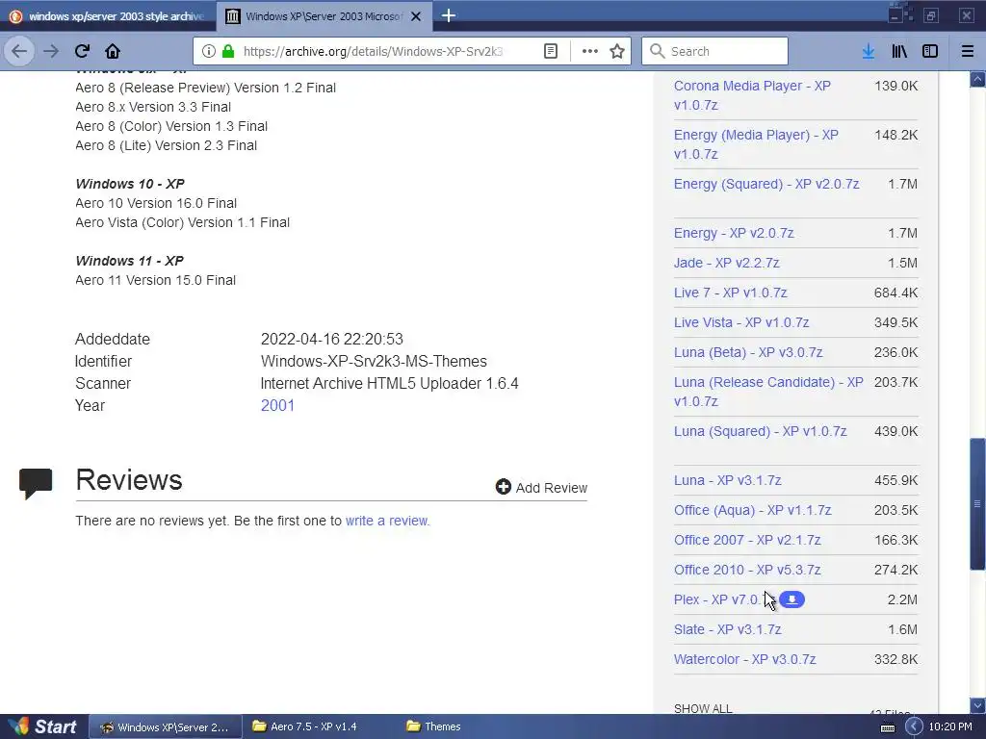The width and height of the screenshot is (986, 739).
Task: Download Luna (Squared) - XP v1.0.7z
Action: pyautogui.click(x=761, y=431)
